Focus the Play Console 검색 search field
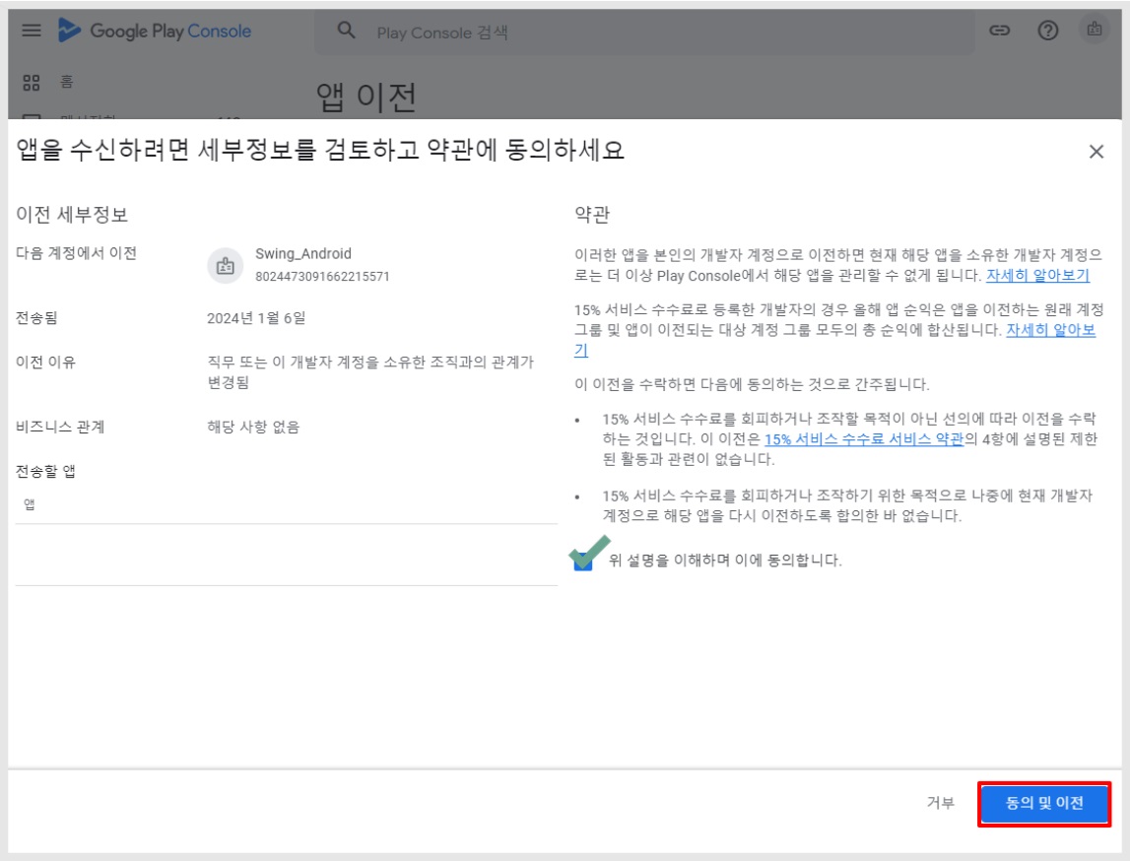The width and height of the screenshot is (1130, 861). [x=643, y=33]
